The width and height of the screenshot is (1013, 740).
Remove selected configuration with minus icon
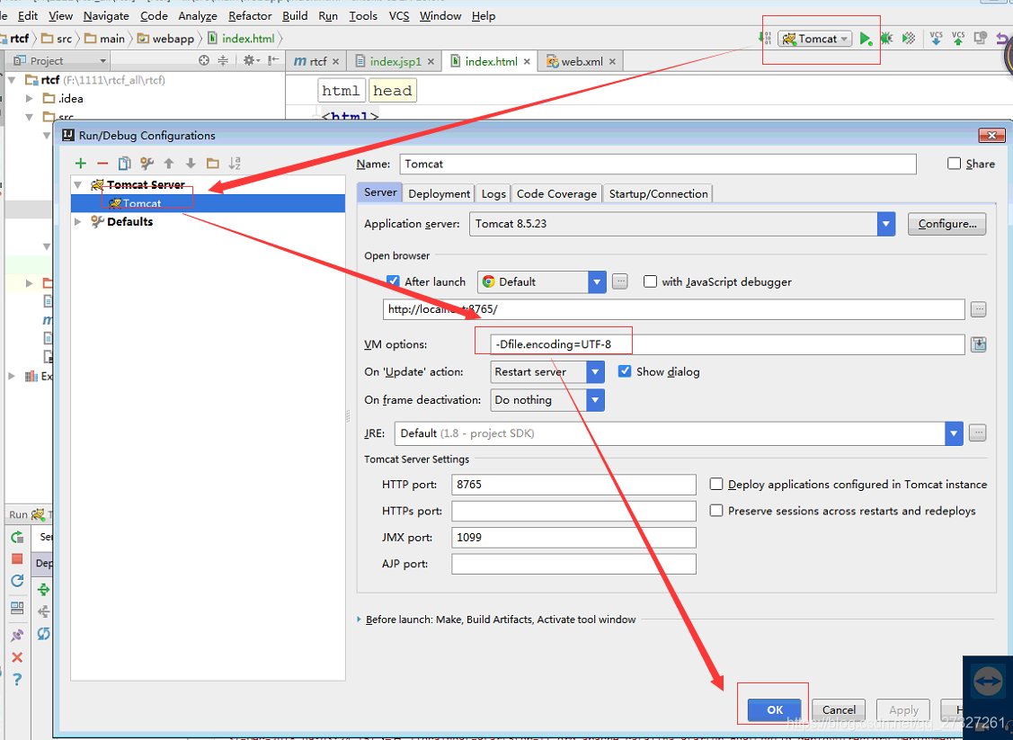pos(102,164)
